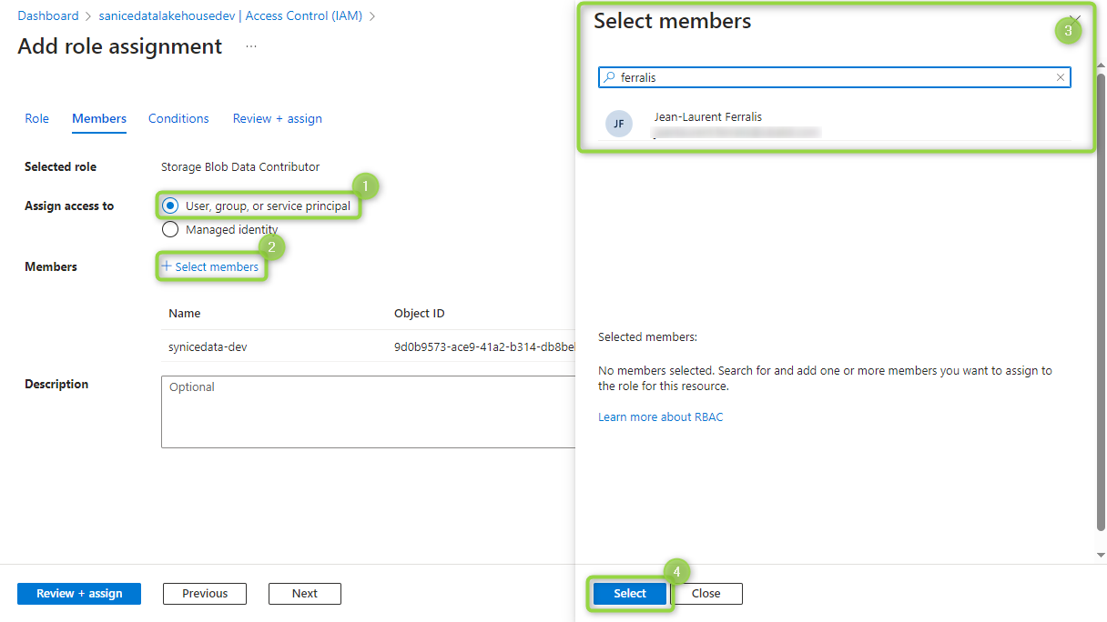Click the scrollbar down arrow in the members panel

1100,555
